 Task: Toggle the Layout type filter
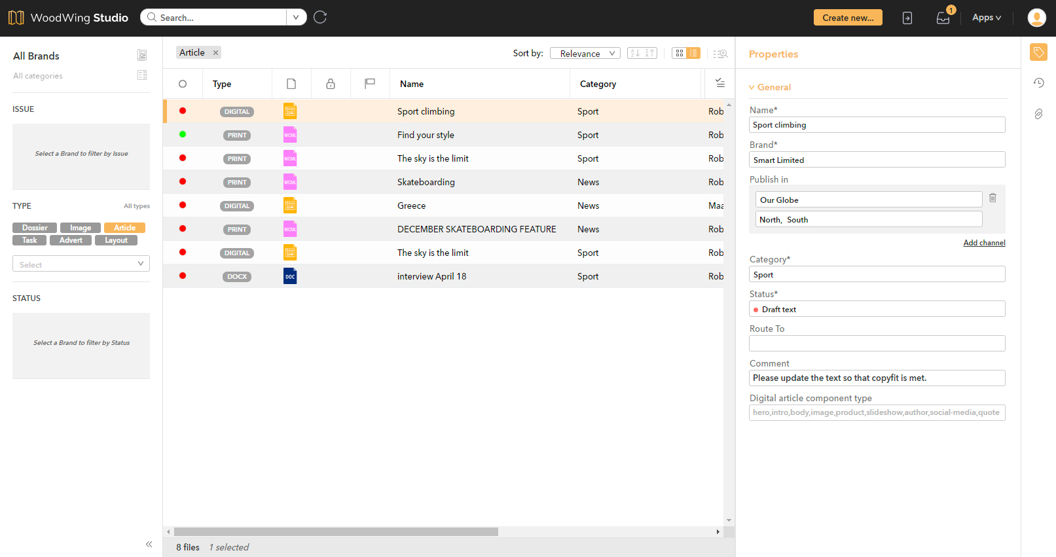tap(116, 240)
